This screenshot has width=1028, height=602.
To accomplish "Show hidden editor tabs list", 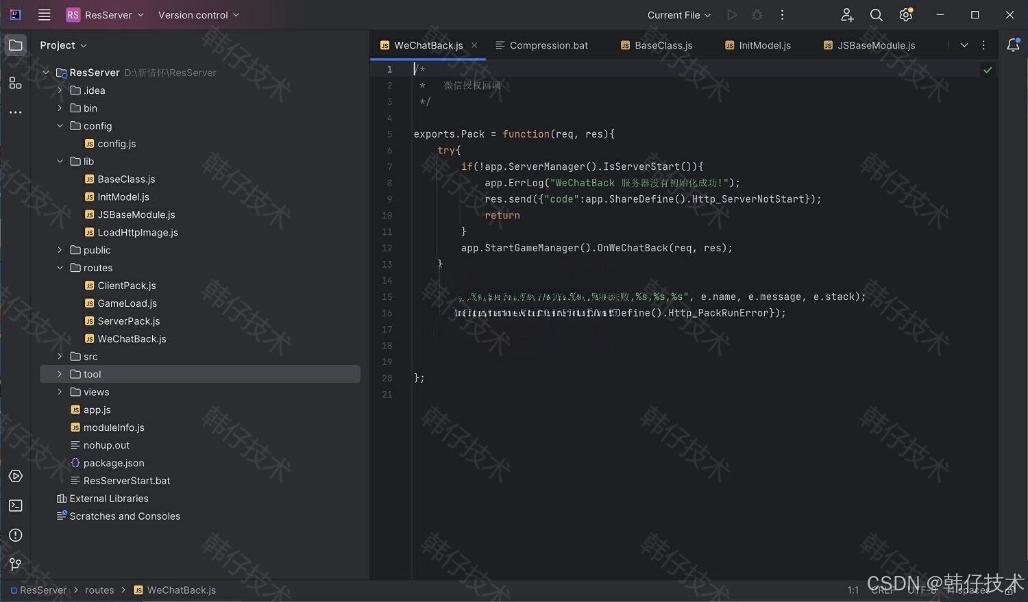I will [x=964, y=45].
